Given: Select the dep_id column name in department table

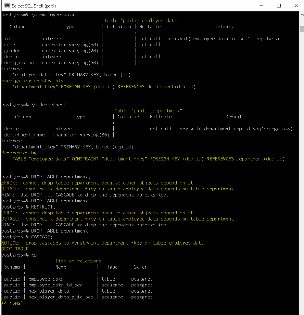Looking at the screenshot, I should pyautogui.click(x=12, y=129).
